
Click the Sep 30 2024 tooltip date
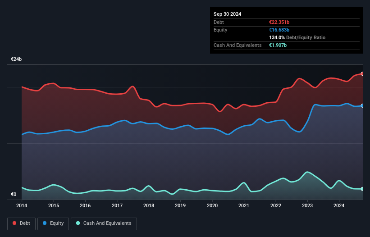coord(227,14)
